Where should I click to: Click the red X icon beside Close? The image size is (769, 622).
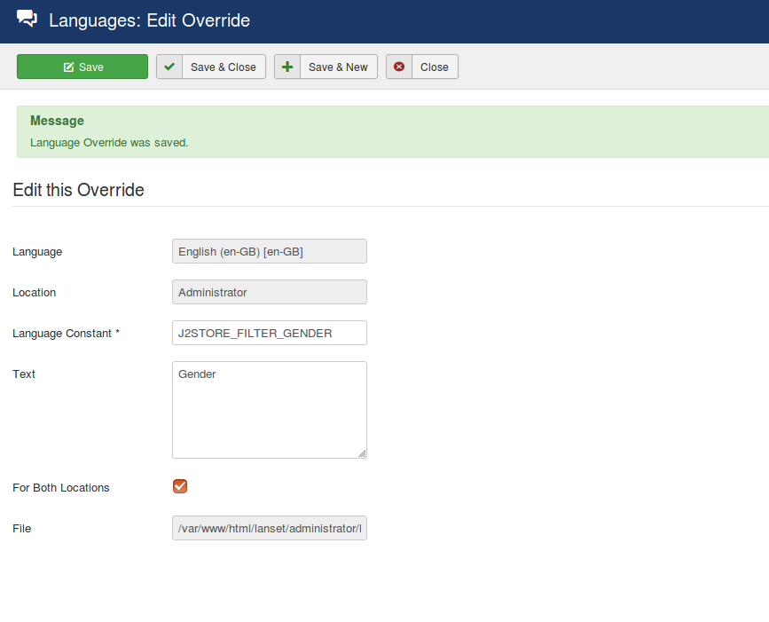pos(399,67)
